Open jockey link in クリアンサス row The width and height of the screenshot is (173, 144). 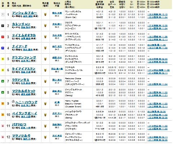[57, 80]
